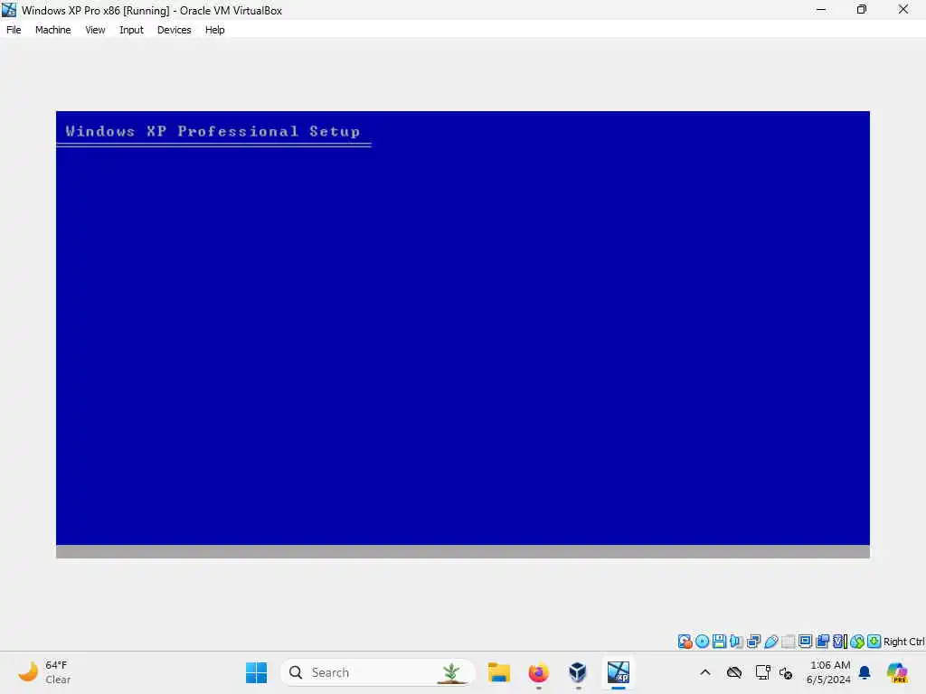Click the Windows XP VM taskbar icon
The height and width of the screenshot is (694, 926).
(x=619, y=672)
